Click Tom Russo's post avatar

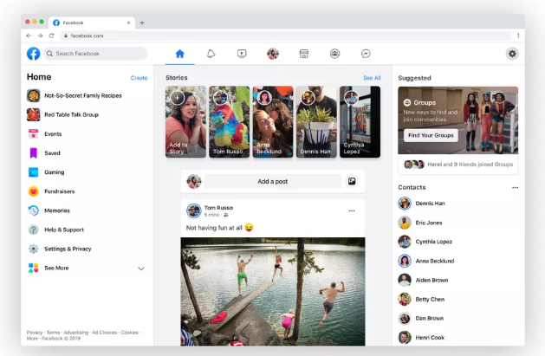click(x=194, y=210)
